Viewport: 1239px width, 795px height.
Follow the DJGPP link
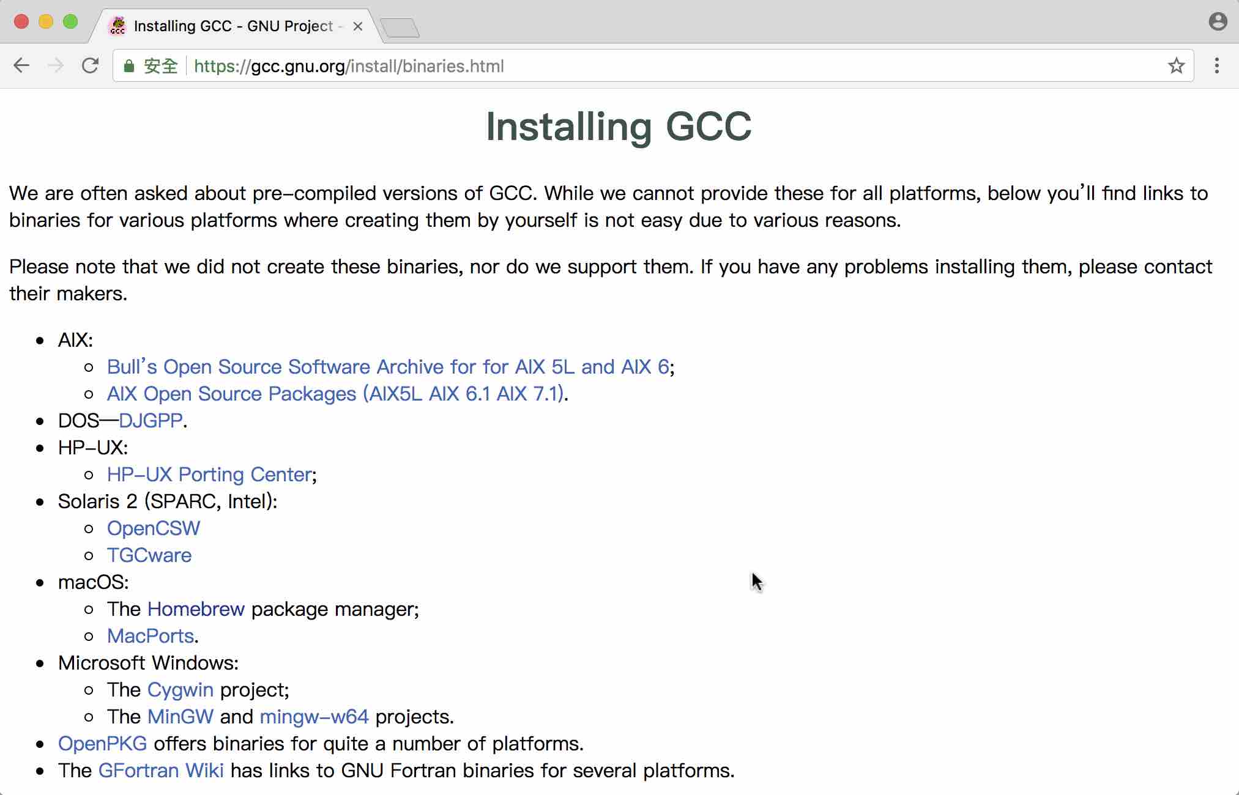click(151, 421)
